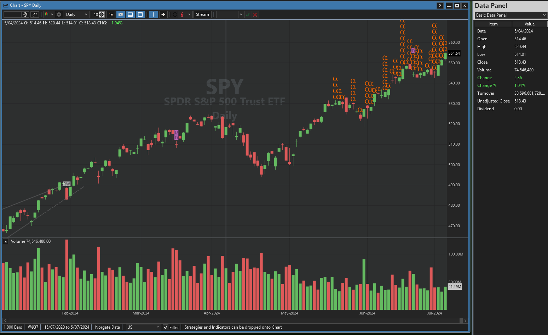Select the vertical line cursor icon
Image resolution: width=548 pixels, height=335 pixels.
click(x=153, y=14)
